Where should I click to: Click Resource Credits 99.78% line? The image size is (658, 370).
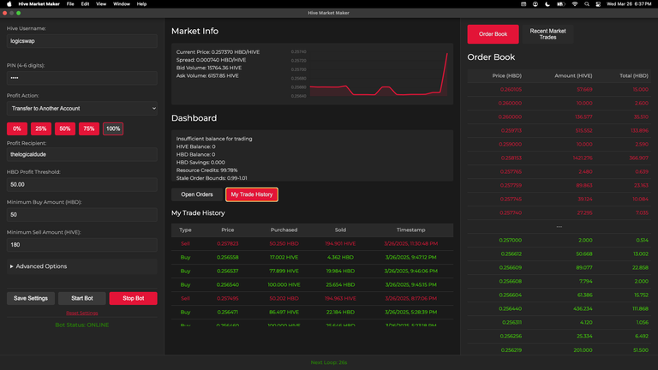pos(206,170)
